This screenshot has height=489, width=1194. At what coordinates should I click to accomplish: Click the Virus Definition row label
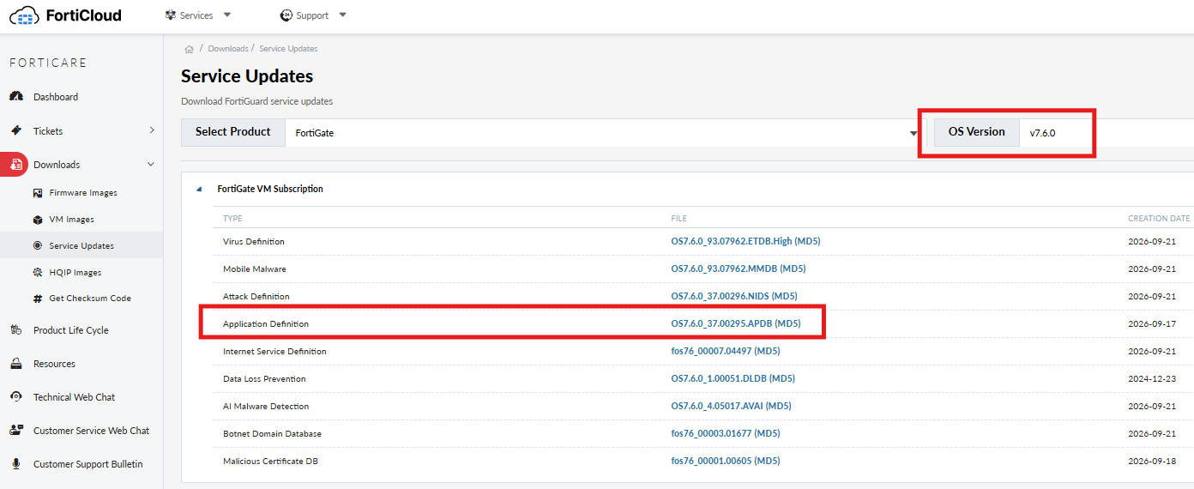coord(254,242)
